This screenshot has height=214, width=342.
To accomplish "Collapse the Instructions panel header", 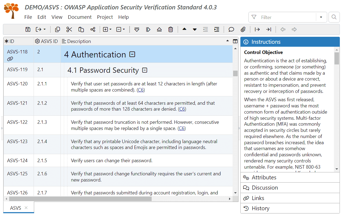I will [290, 42].
